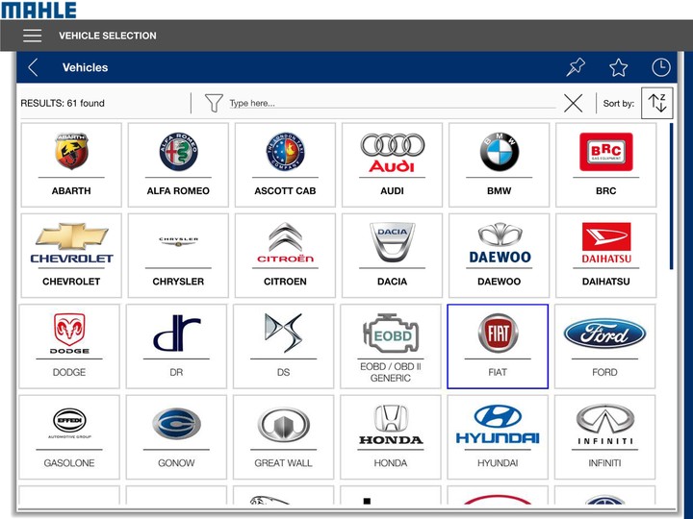
Task: Pick the BMW brand tile
Action: point(499,164)
